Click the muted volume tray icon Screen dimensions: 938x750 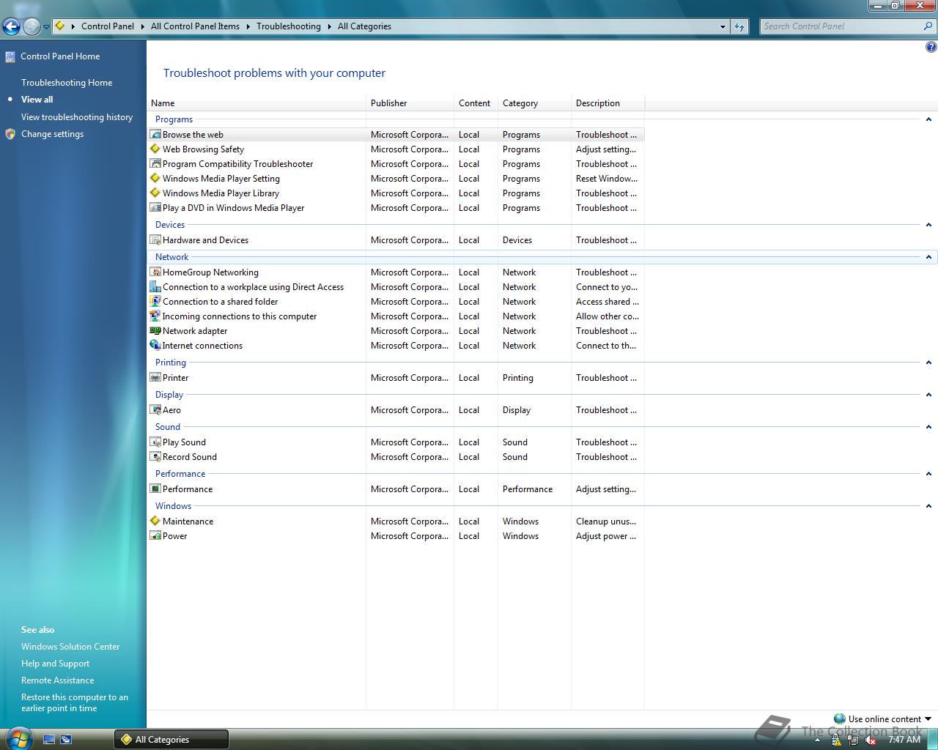pos(871,740)
